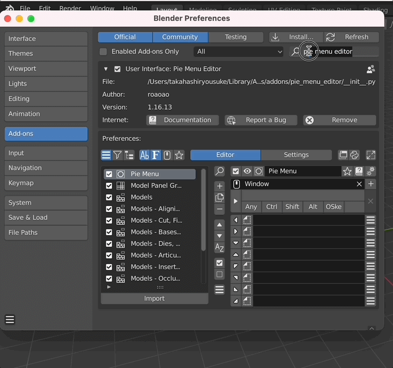Viewport: 393px width, 368px height.
Task: Click the plus icon to add a menu item
Action: coord(219,186)
